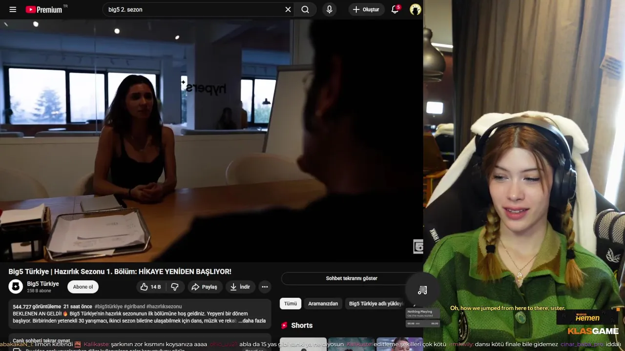Screen dimensions: 625x351
Task: Click the '544.727 görüntüleme' view count text
Action: 37,307
